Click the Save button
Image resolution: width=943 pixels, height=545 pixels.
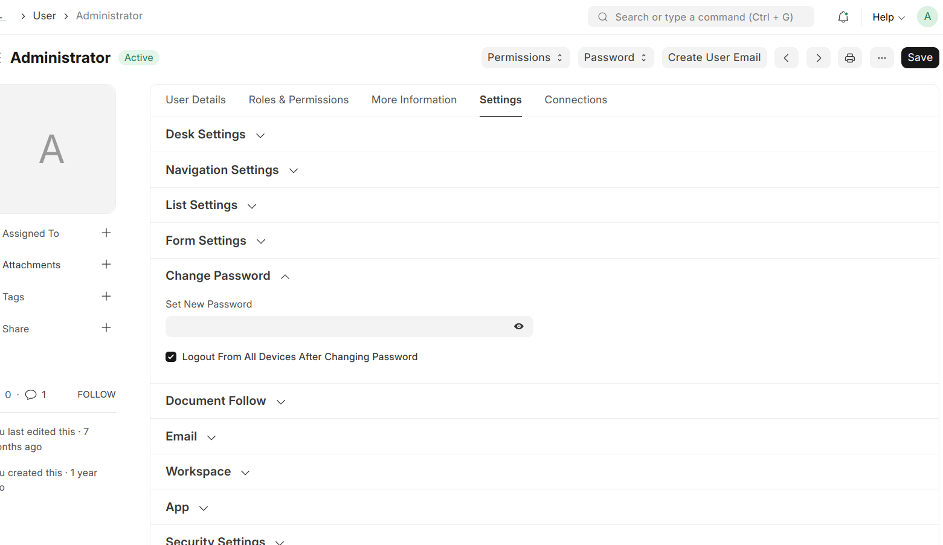[919, 58]
